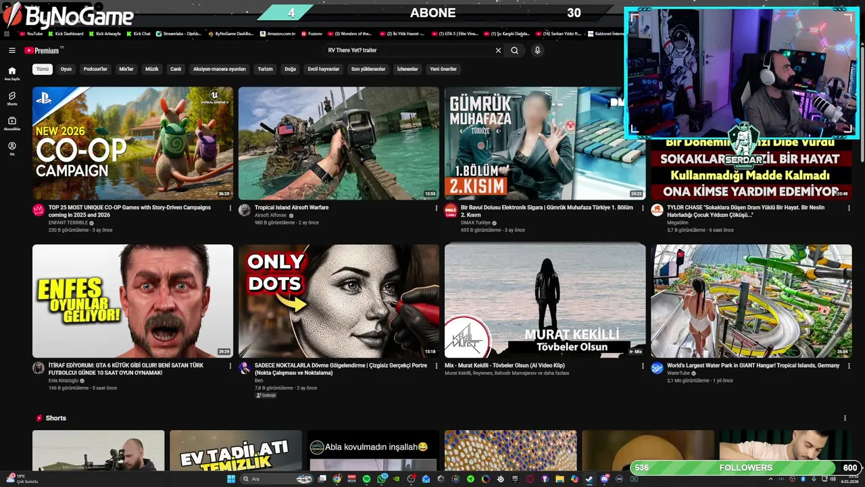Click Enis Kirazoğlu channel avatar
The width and height of the screenshot is (865, 487).
click(39, 368)
